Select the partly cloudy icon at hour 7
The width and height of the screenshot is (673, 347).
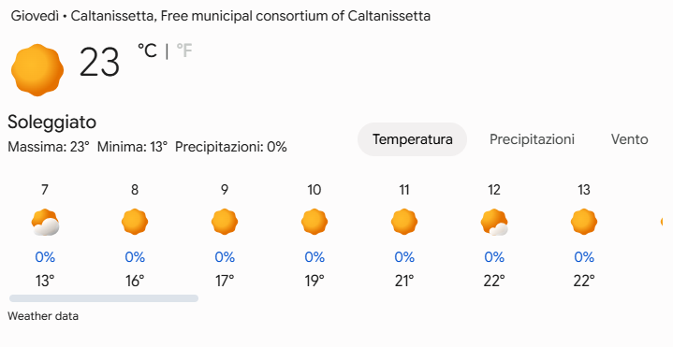(x=45, y=223)
